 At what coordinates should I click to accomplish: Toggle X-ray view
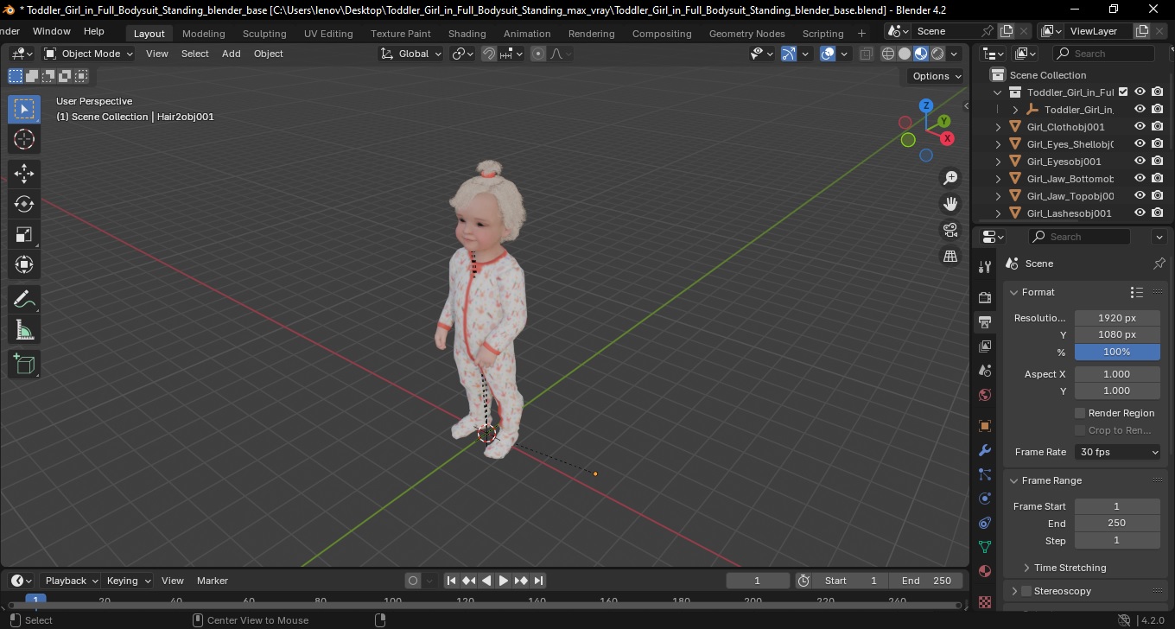coord(866,54)
